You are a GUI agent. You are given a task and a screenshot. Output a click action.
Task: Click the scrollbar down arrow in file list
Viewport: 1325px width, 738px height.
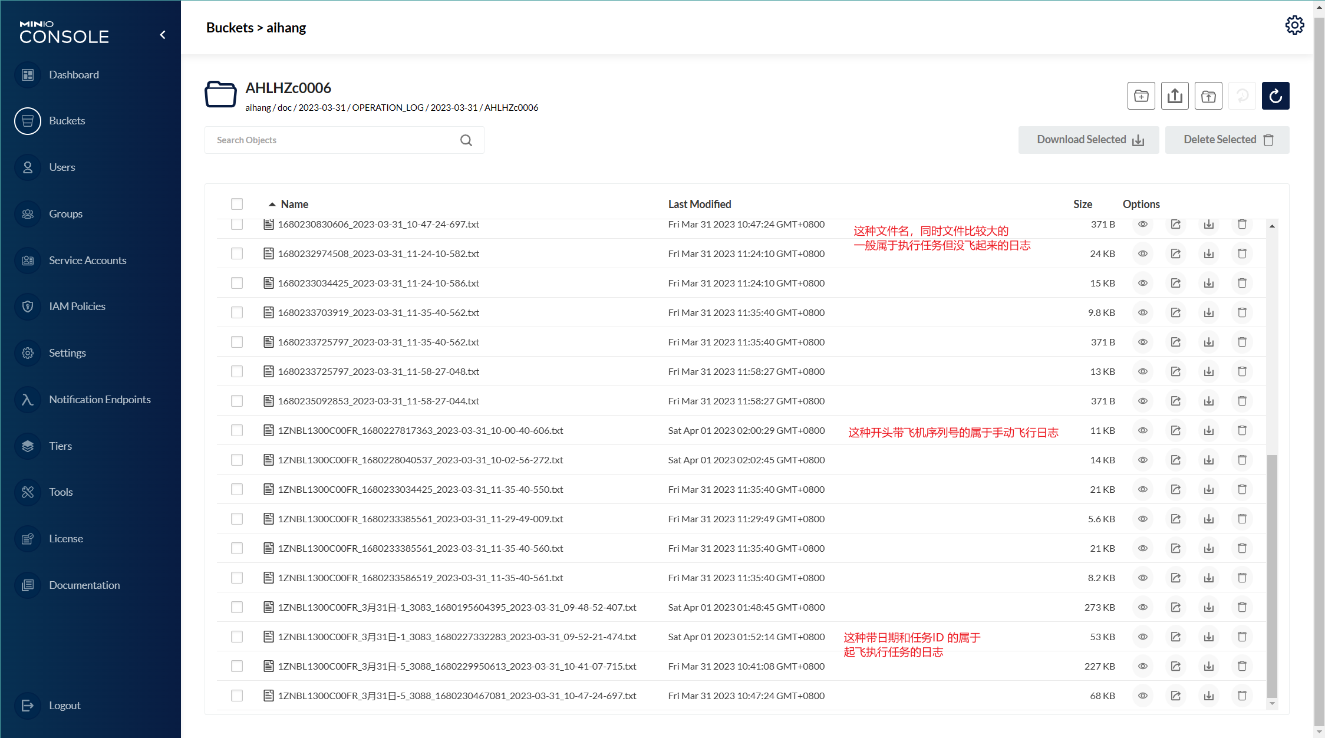(x=1272, y=703)
